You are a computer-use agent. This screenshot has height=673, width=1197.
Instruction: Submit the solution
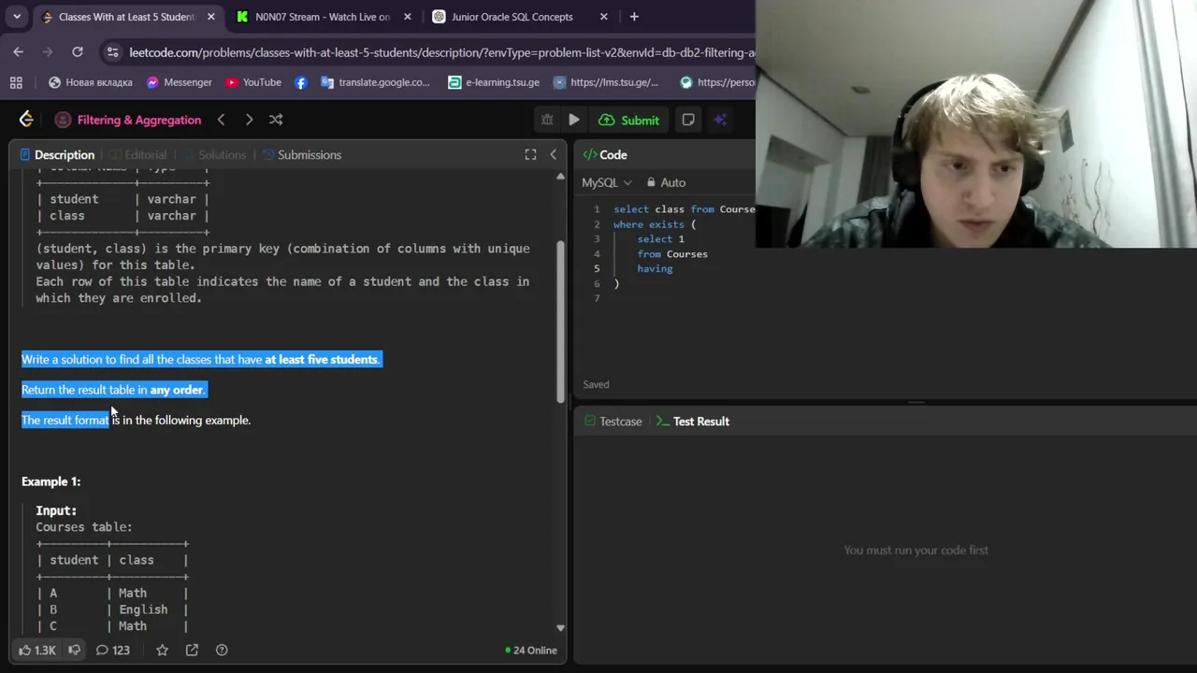[629, 120]
